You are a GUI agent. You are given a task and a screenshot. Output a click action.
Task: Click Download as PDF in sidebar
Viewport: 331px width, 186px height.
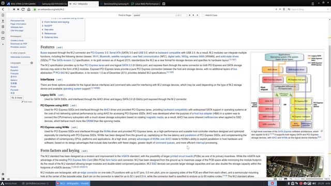coord(19,43)
